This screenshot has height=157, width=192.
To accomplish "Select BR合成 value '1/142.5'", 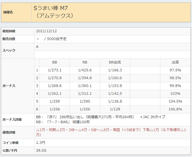I will click(x=115, y=93).
